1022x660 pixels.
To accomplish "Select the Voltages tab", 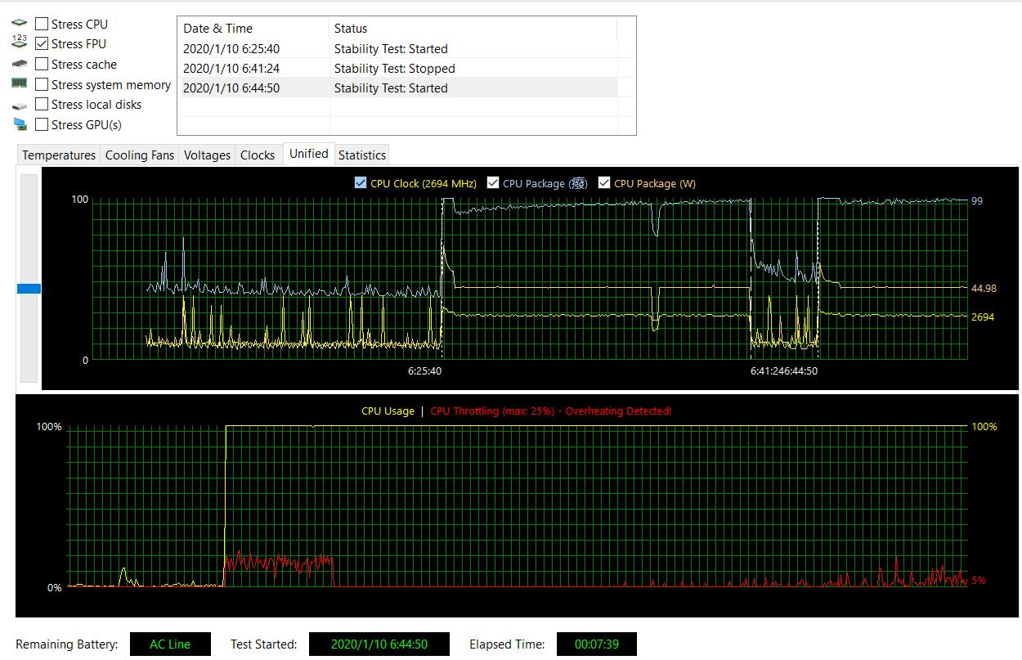I will 207,155.
